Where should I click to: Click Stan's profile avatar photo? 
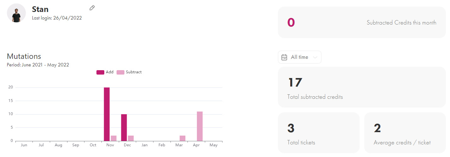(16, 13)
